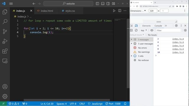Open Default levels dropdown
This screenshot has width=189, height=106.
tap(137, 35)
